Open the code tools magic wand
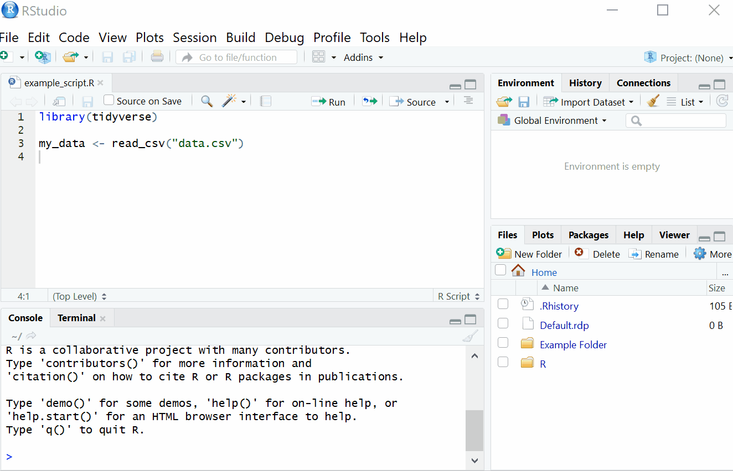Screen dimensions: 733x471 (x=229, y=101)
